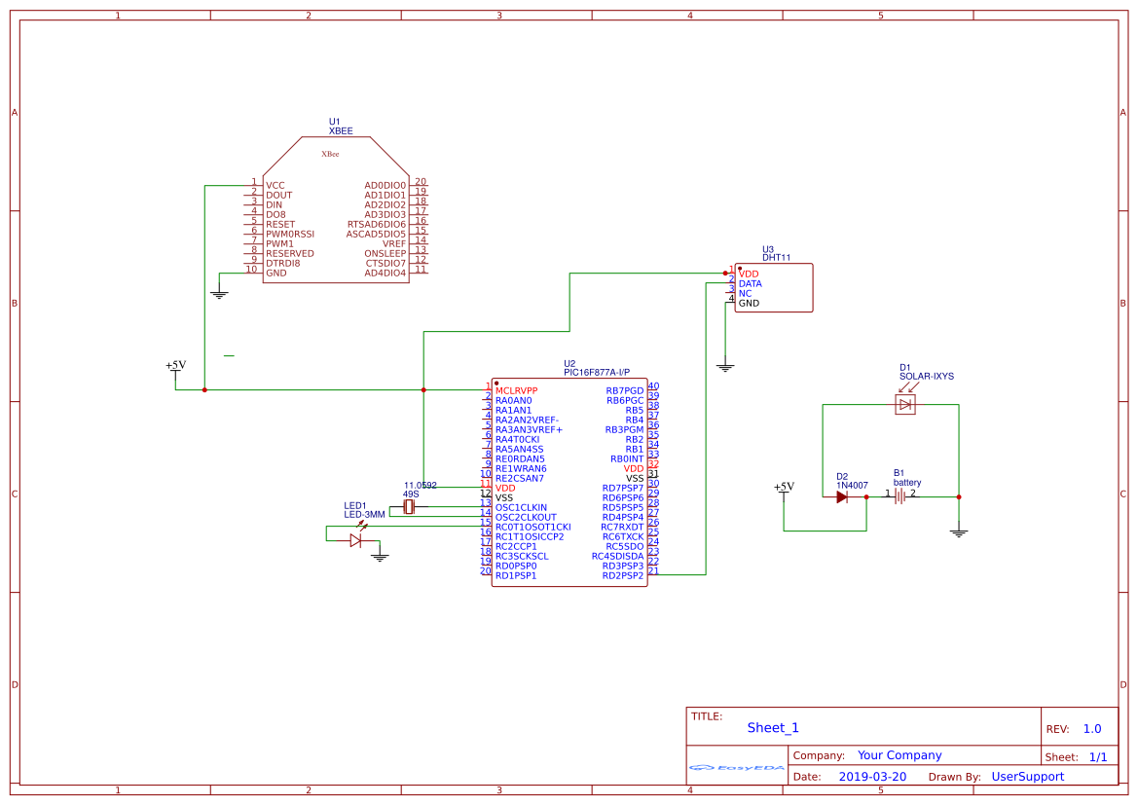The width and height of the screenshot is (1138, 805).
Task: Select the VREF pin on the XBee
Action: [x=394, y=244]
